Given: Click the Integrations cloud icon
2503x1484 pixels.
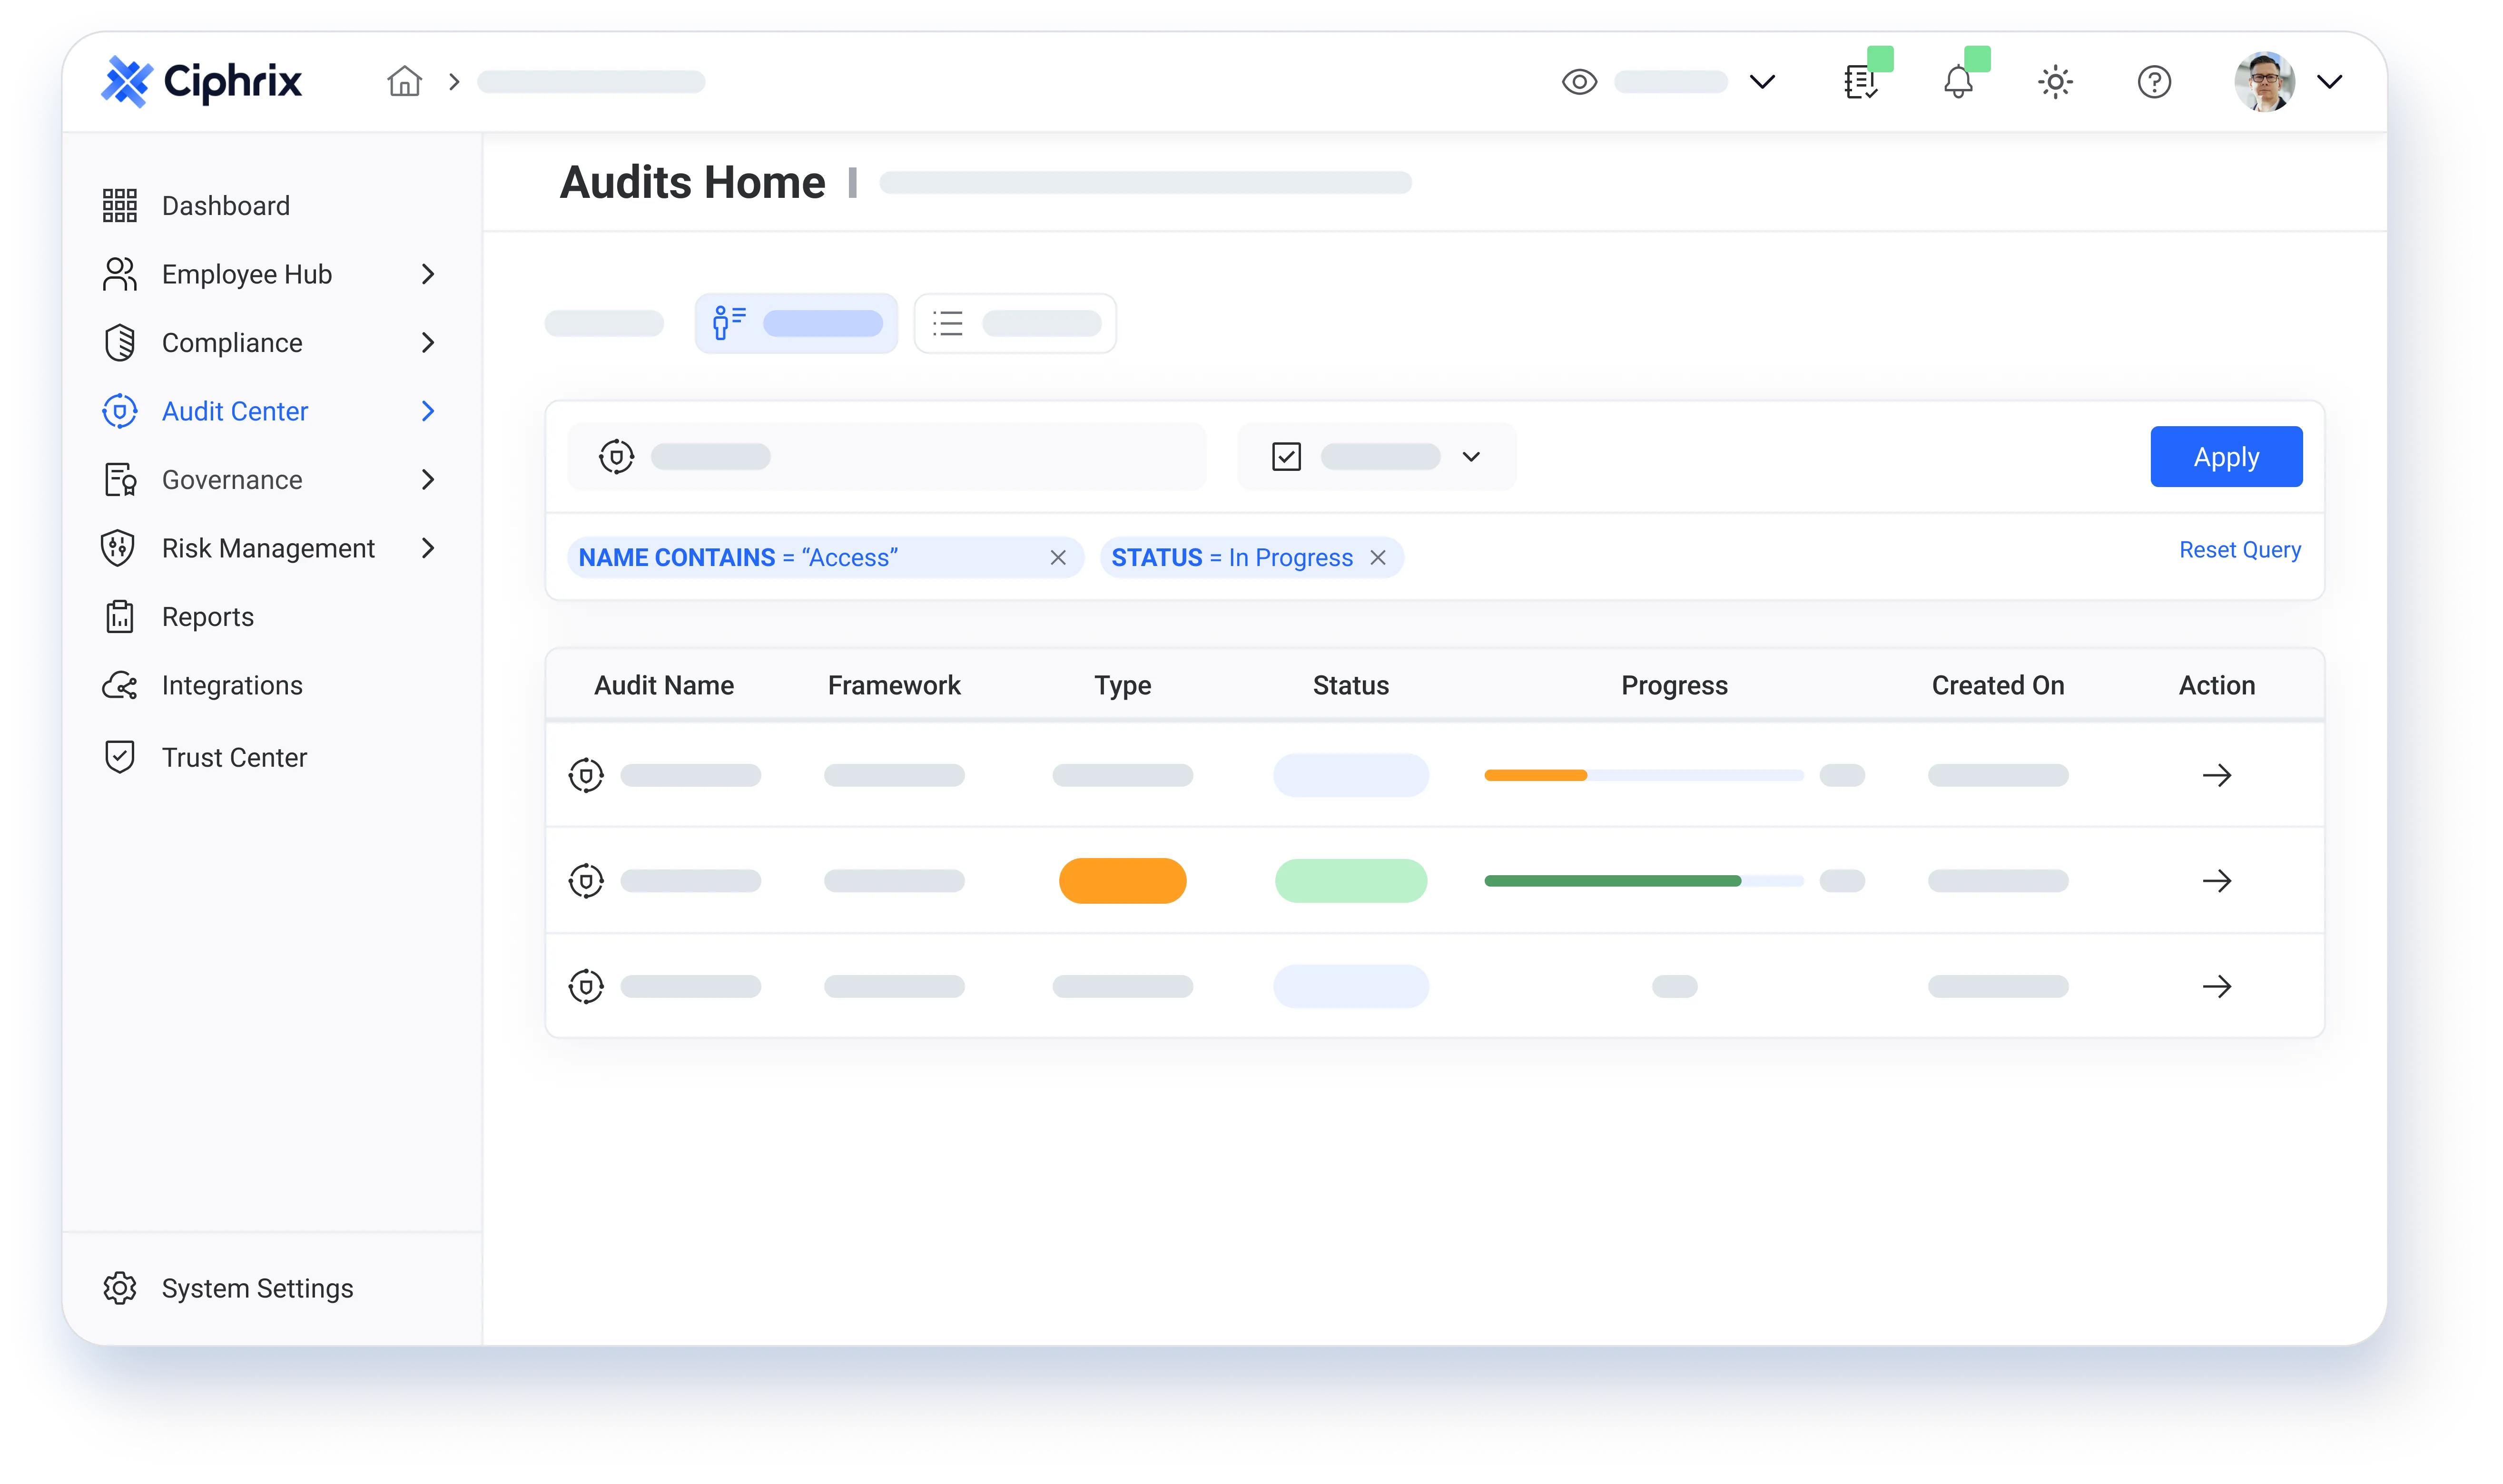Looking at the screenshot, I should pyautogui.click(x=119, y=685).
